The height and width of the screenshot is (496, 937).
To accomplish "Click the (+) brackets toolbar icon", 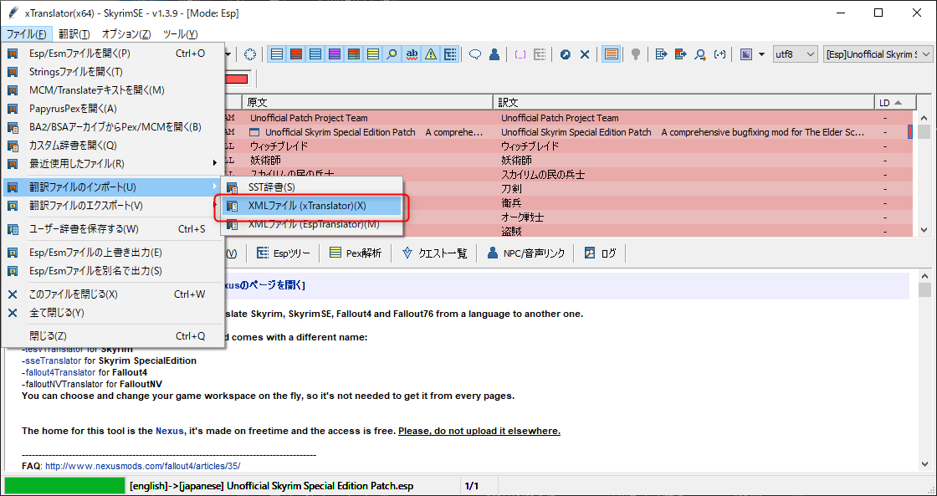I will 720,54.
